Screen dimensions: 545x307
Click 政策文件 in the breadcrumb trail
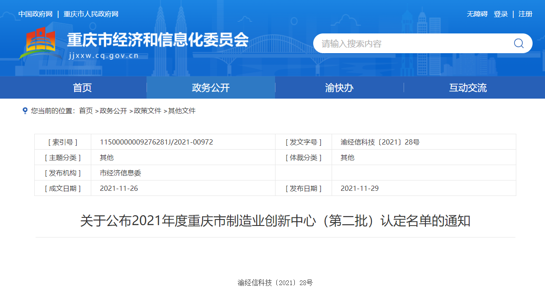(x=147, y=111)
